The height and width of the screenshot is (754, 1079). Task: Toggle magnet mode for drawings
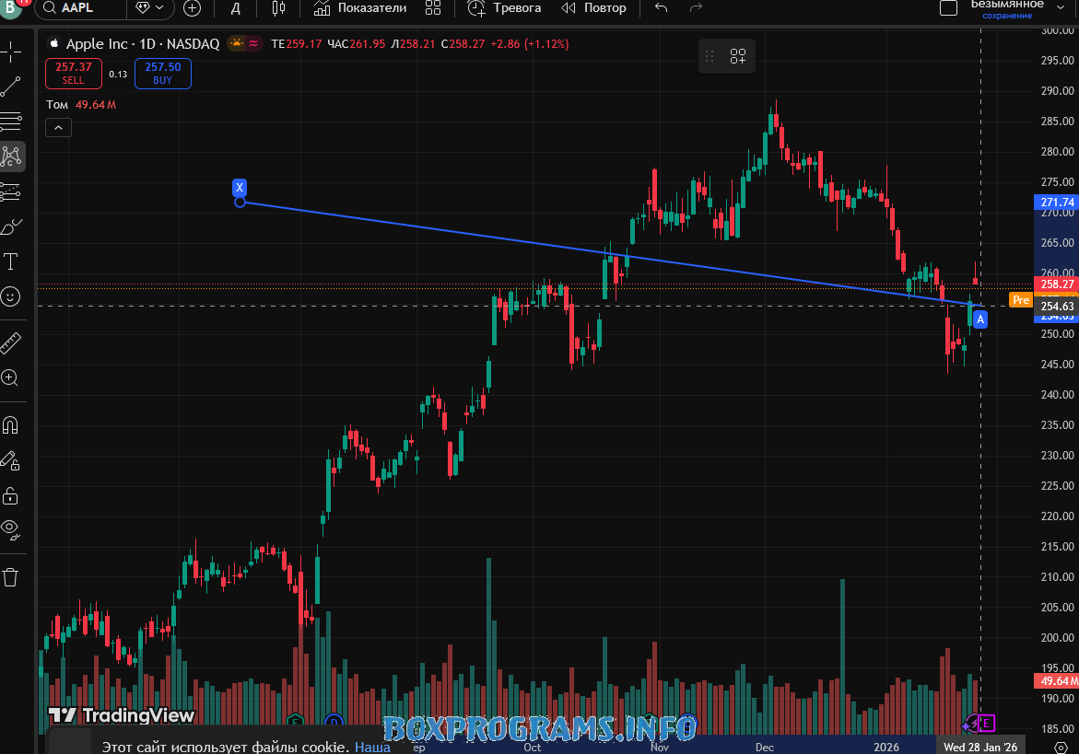(x=11, y=425)
